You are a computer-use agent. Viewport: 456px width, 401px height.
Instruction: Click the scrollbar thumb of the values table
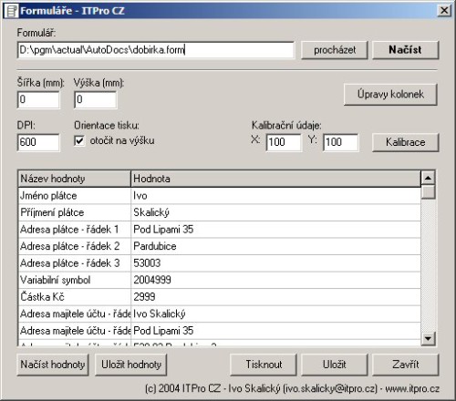(428, 192)
